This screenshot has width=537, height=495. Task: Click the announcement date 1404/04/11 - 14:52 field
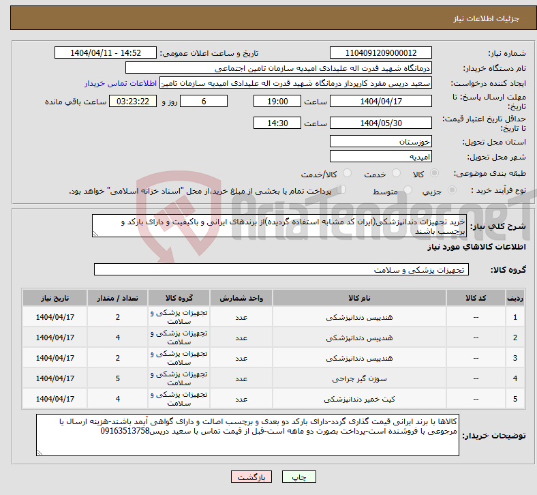pyautogui.click(x=106, y=53)
